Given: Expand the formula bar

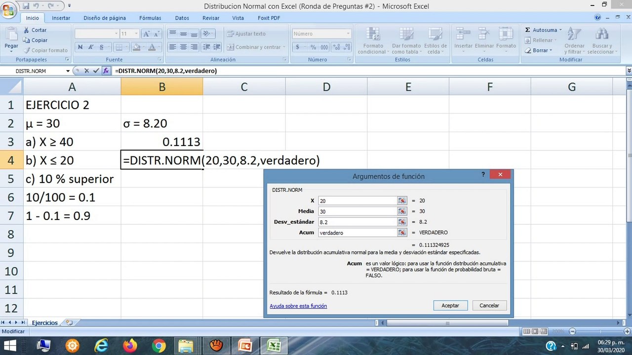Looking at the screenshot, I should click(629, 71).
